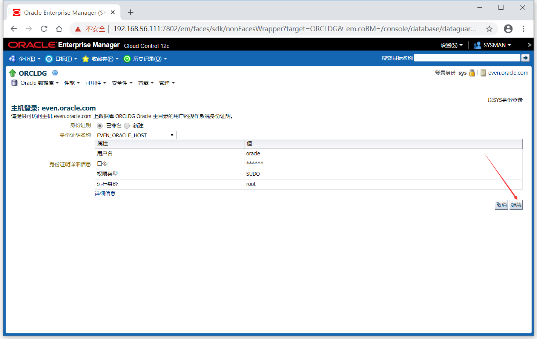The width and height of the screenshot is (537, 339).
Task: Open the Oracle 数据库 menu
Action: 40,83
